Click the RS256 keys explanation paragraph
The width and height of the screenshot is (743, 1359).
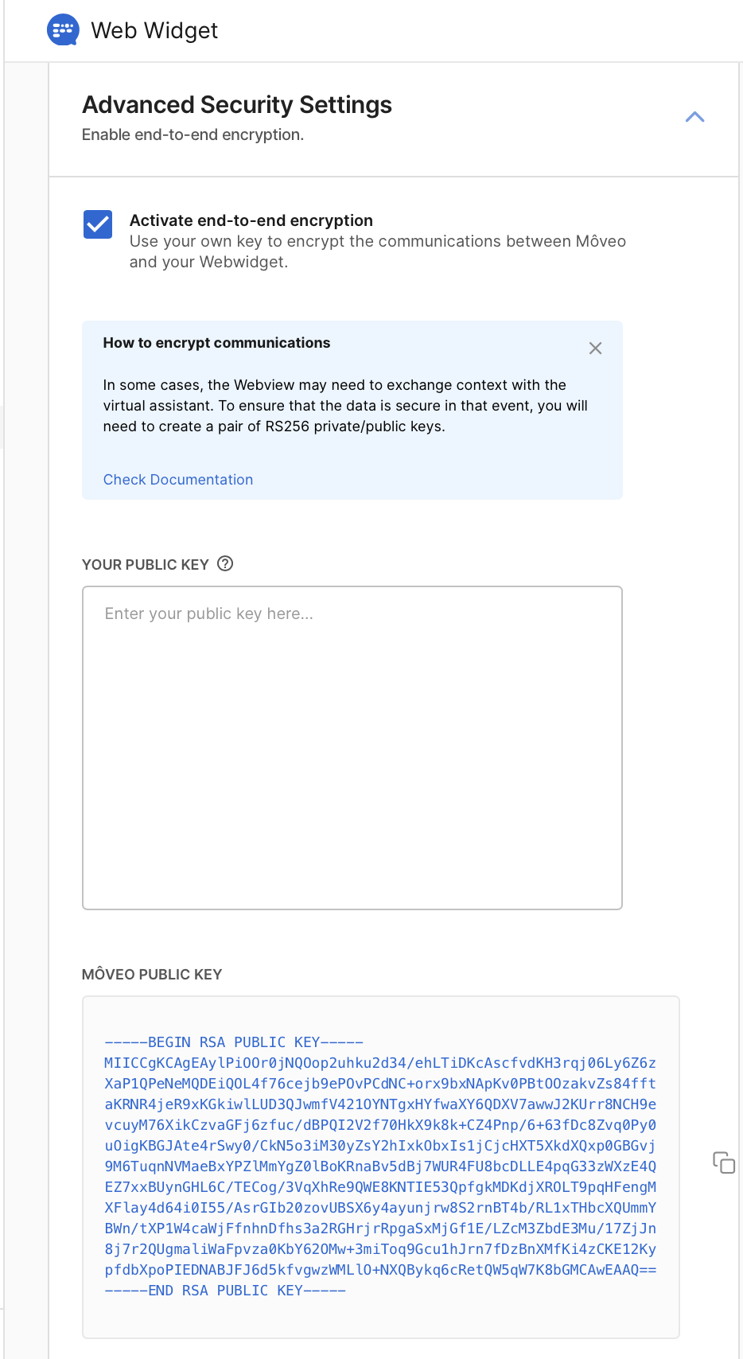coord(345,406)
